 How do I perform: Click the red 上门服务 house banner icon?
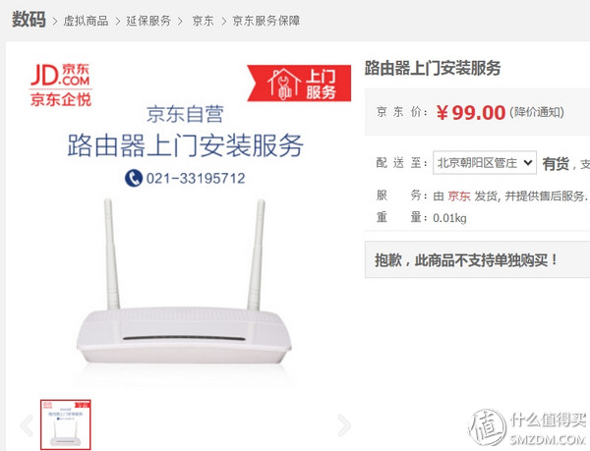(299, 84)
